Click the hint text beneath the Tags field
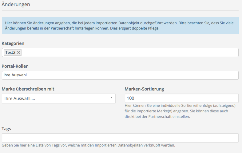 pyautogui.click(x=88, y=145)
